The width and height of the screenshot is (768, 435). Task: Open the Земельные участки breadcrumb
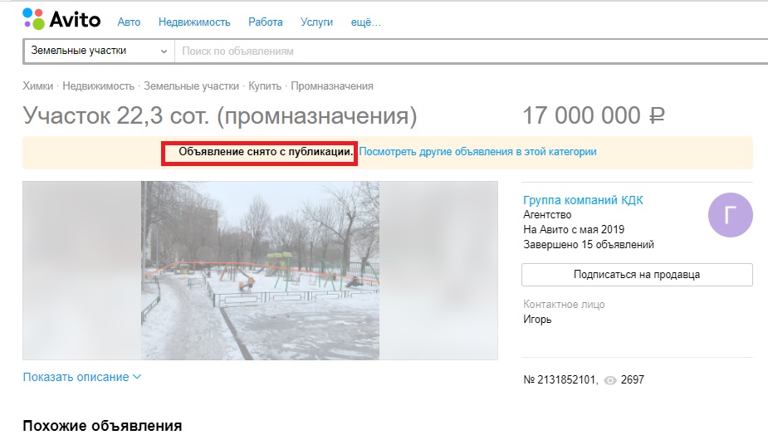(190, 86)
